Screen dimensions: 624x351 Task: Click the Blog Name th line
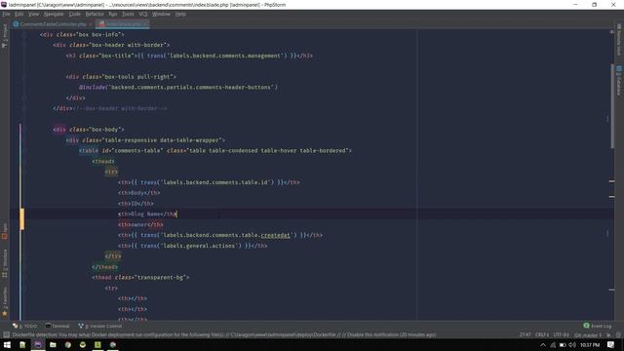tap(147, 214)
